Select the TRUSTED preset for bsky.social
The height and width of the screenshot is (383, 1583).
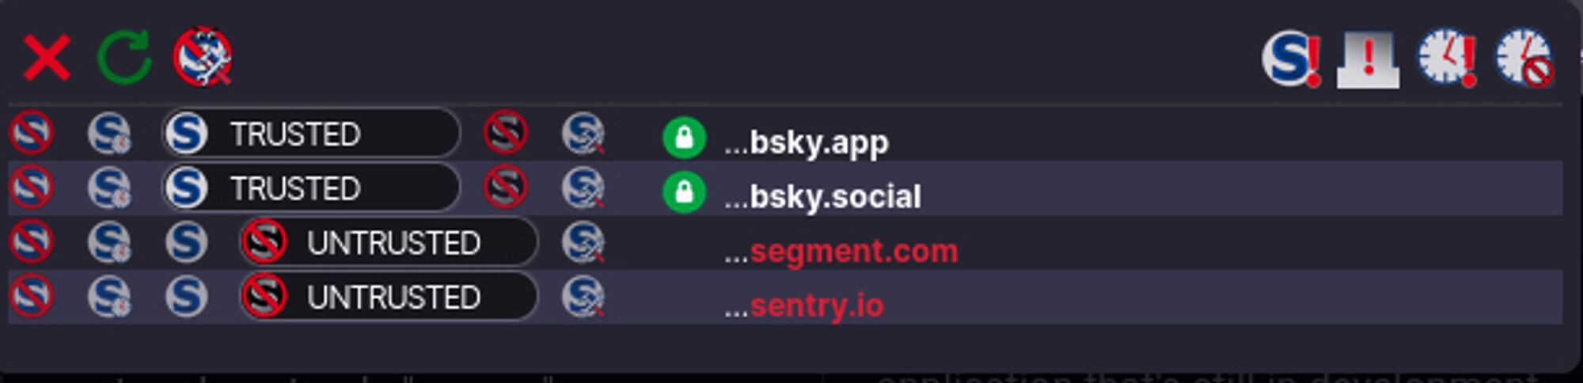pyautogui.click(x=310, y=188)
